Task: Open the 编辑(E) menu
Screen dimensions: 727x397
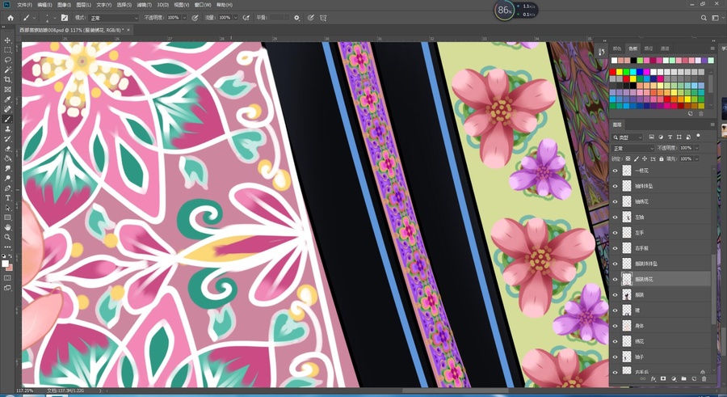Action: tap(44, 5)
